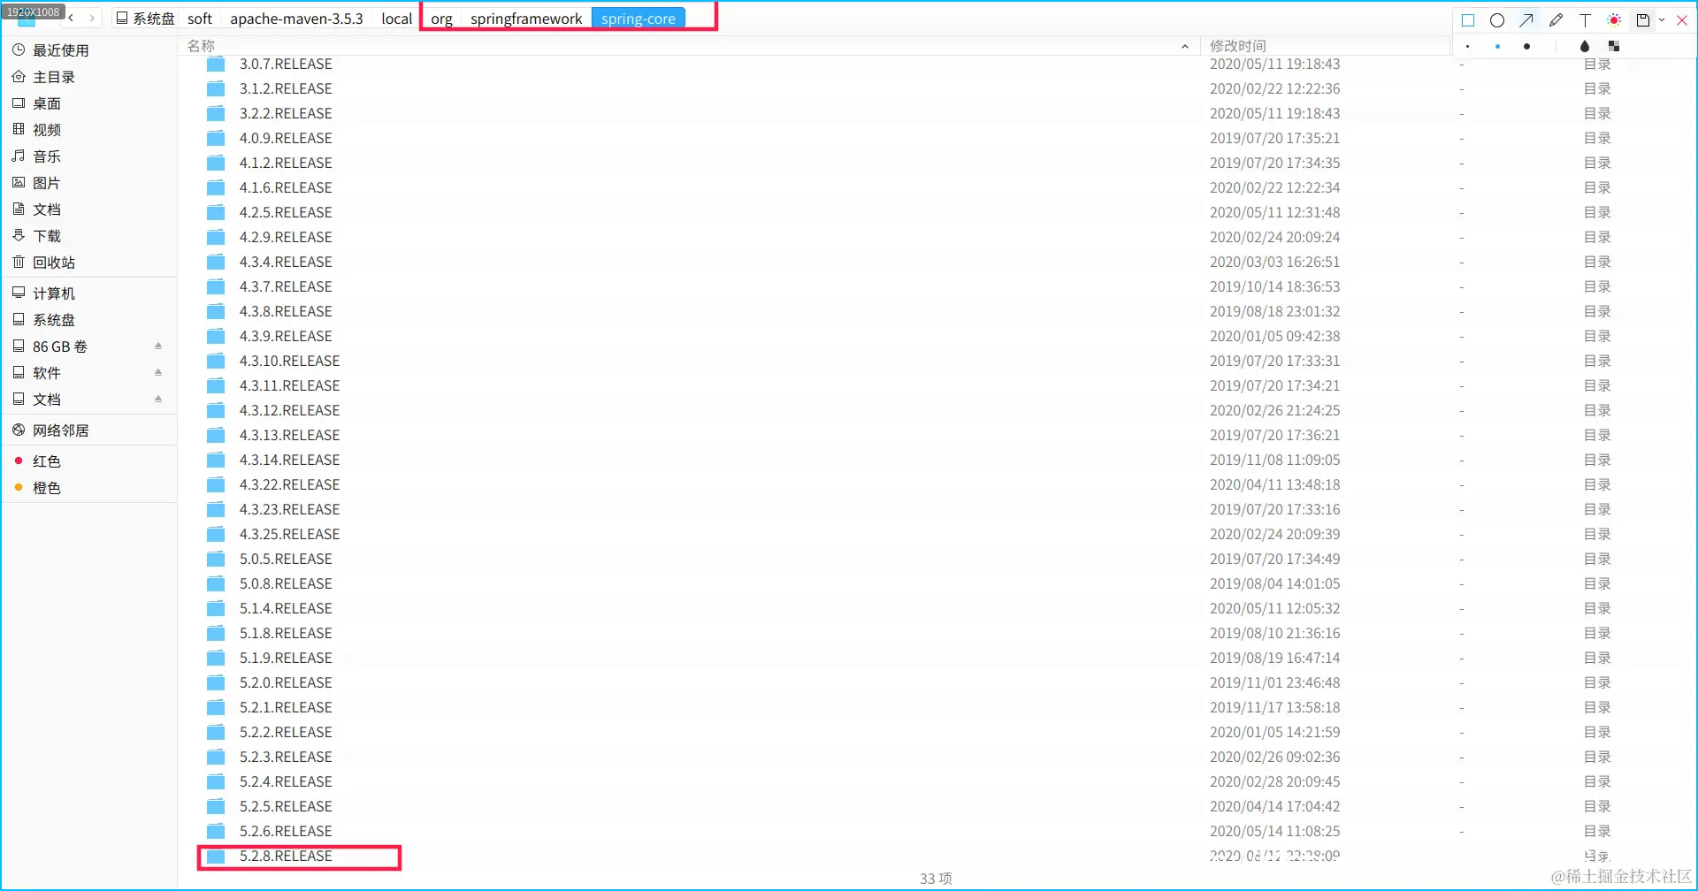Jump to springframework breadcrumb segment
Image resolution: width=1698 pixels, height=891 pixels.
(x=526, y=19)
